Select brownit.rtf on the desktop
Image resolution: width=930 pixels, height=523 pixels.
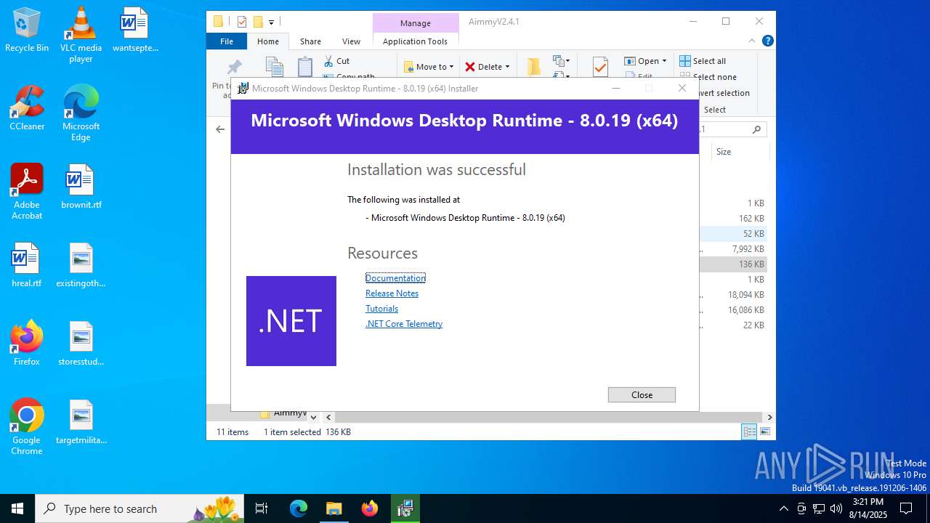81,187
